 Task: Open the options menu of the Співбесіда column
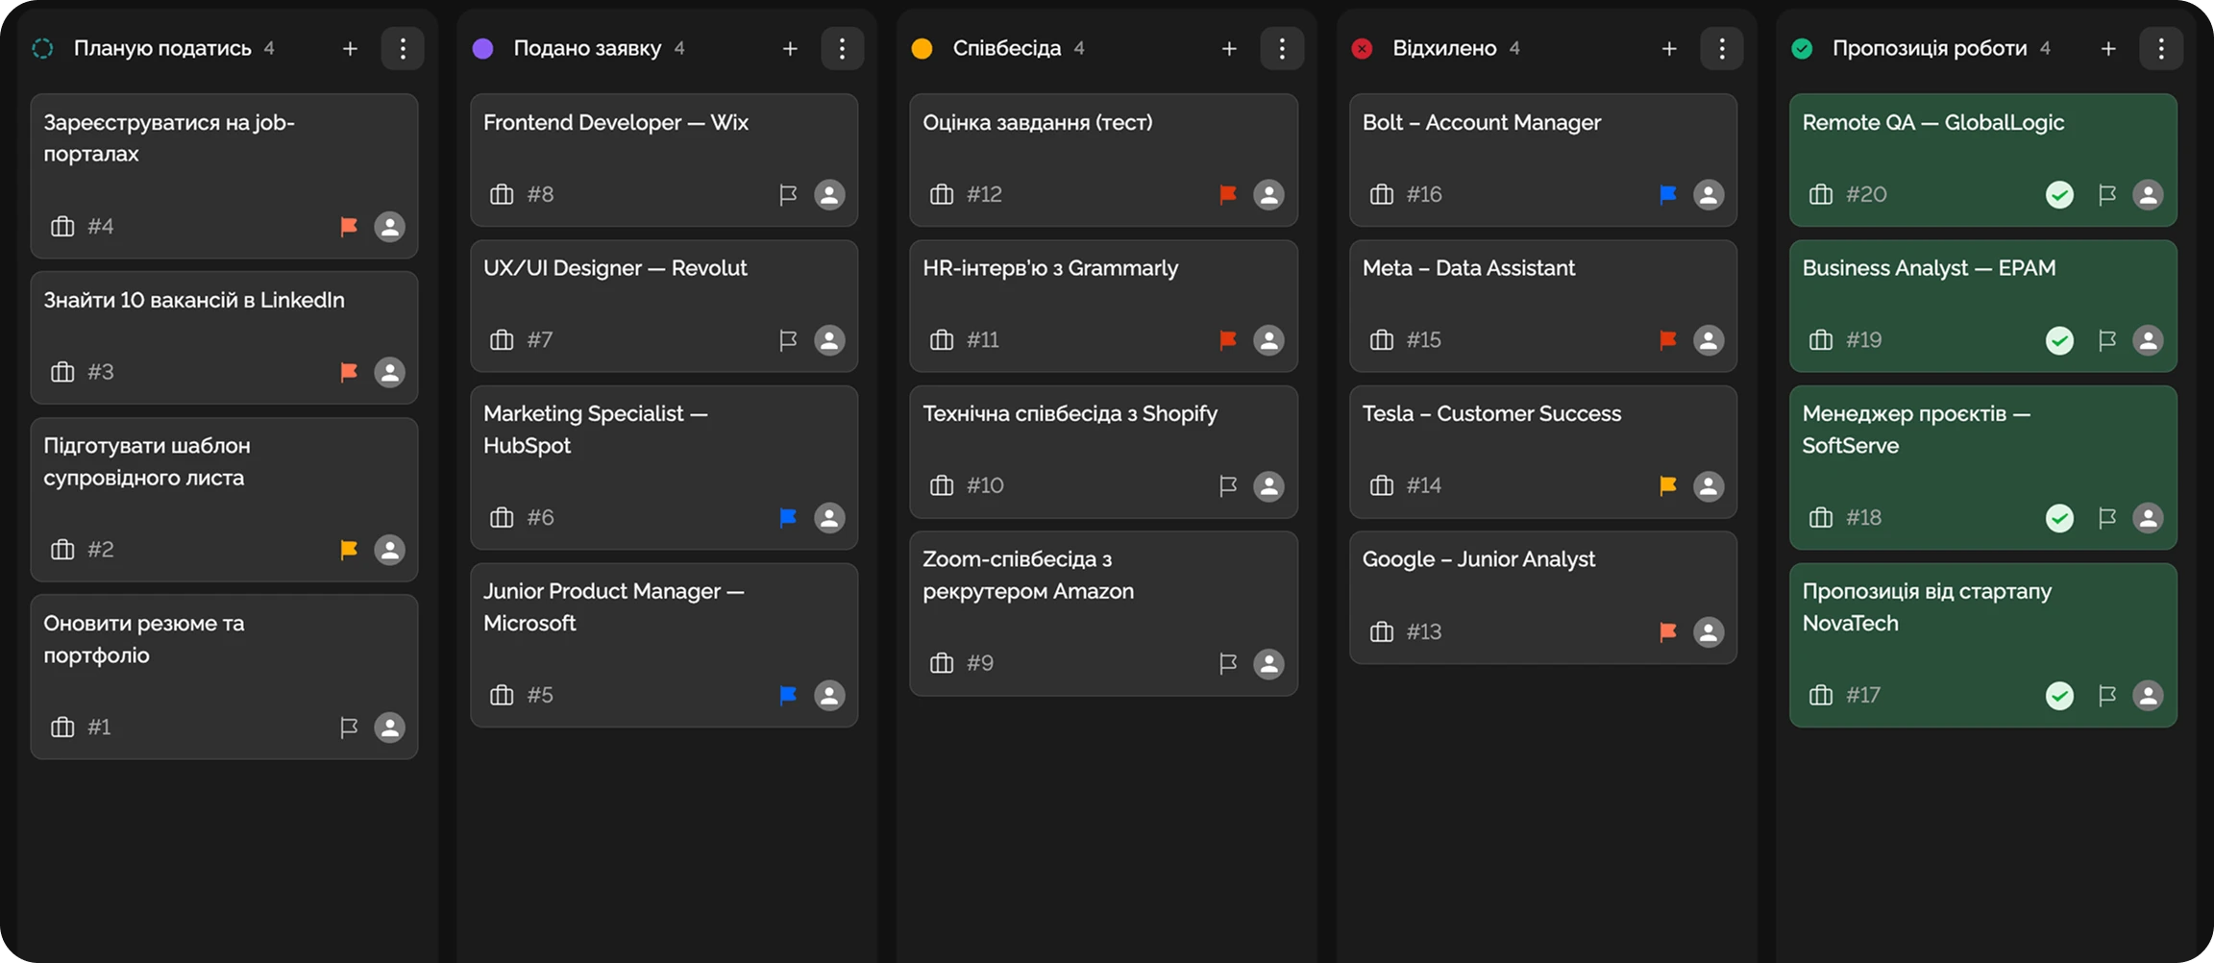click(1282, 49)
